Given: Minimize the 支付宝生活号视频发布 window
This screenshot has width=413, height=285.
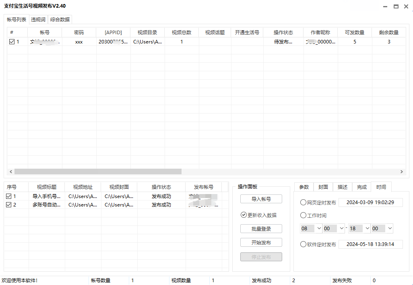Looking at the screenshot, I should point(385,6).
